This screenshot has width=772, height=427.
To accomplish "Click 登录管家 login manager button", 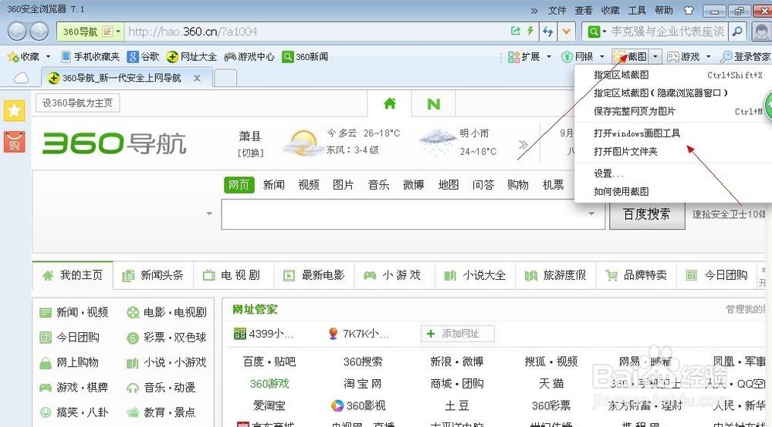I will (x=746, y=56).
